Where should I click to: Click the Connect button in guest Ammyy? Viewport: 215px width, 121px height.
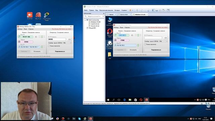point(156,50)
